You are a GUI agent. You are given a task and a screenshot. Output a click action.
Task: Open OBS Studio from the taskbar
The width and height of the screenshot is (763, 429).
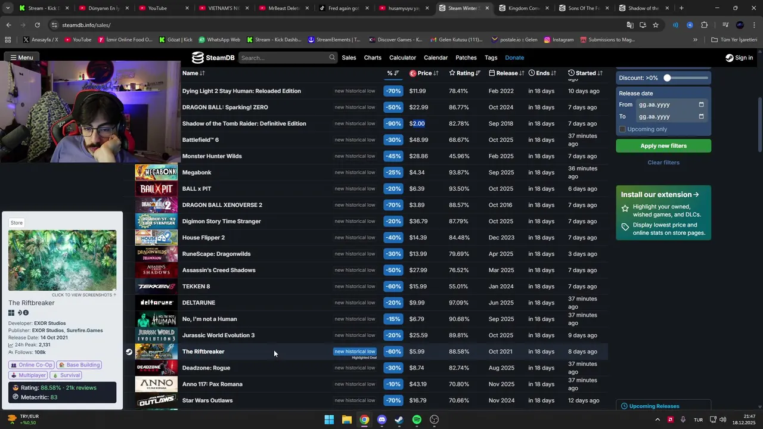tap(435, 419)
